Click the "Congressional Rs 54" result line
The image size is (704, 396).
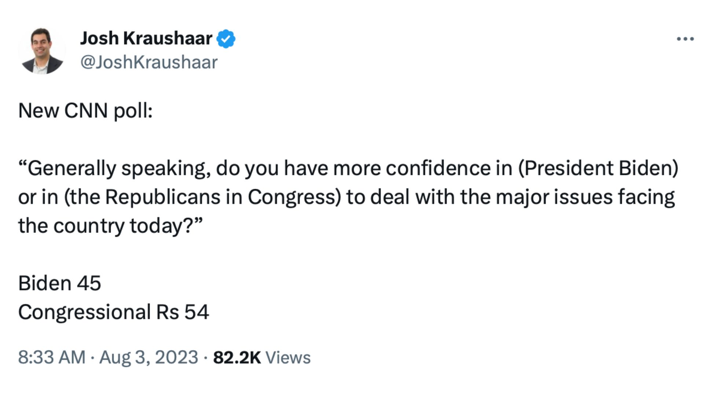[113, 312]
